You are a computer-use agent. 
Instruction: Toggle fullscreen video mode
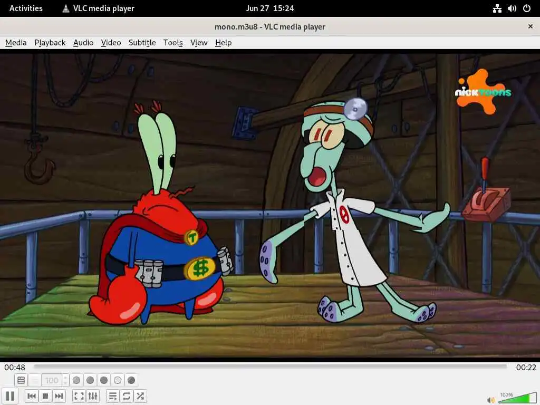79,396
